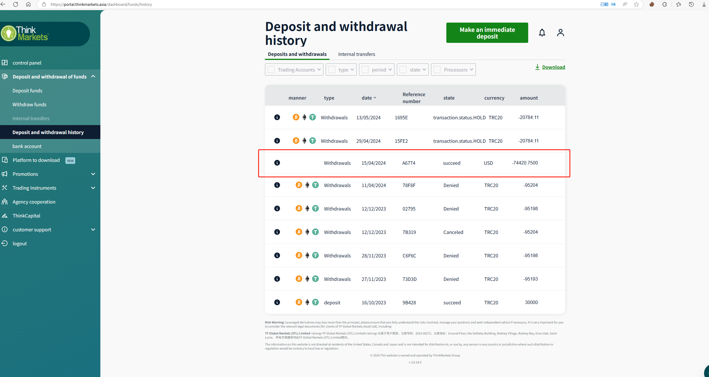
Task: Tick the Processors filter checkbox
Action: pyautogui.click(x=437, y=70)
